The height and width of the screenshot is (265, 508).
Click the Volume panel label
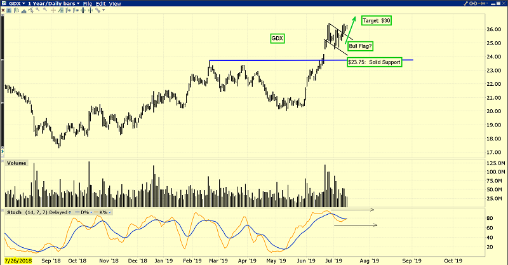pyautogui.click(x=17, y=163)
